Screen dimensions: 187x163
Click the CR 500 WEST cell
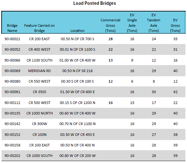(39, 103)
